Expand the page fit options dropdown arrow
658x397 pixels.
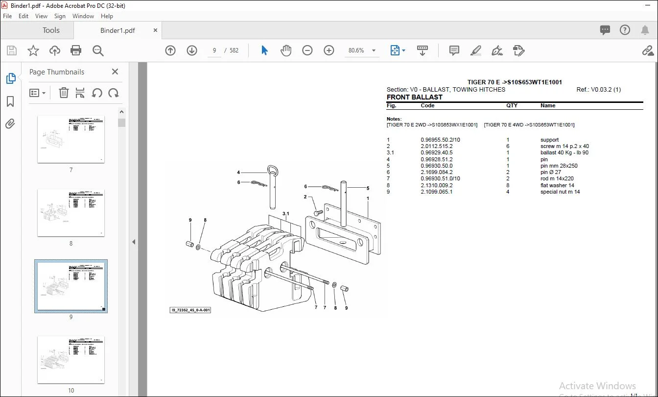pyautogui.click(x=403, y=50)
